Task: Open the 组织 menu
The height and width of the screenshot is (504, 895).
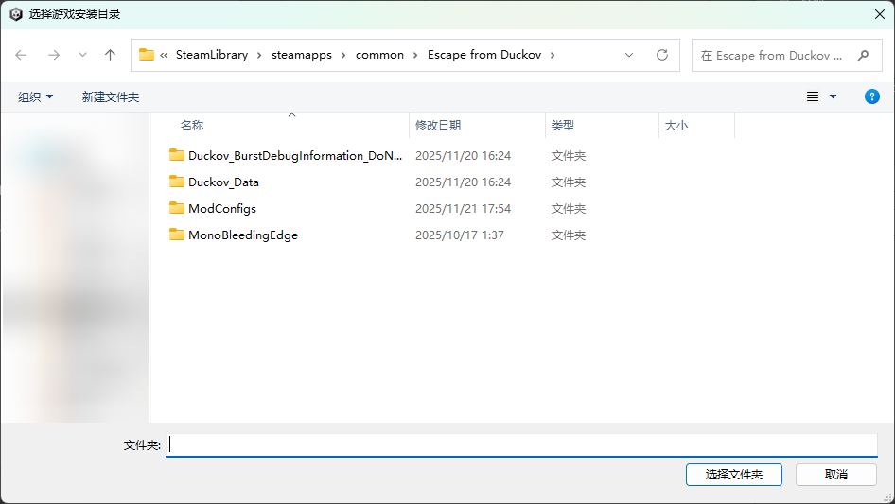Action: [x=36, y=96]
